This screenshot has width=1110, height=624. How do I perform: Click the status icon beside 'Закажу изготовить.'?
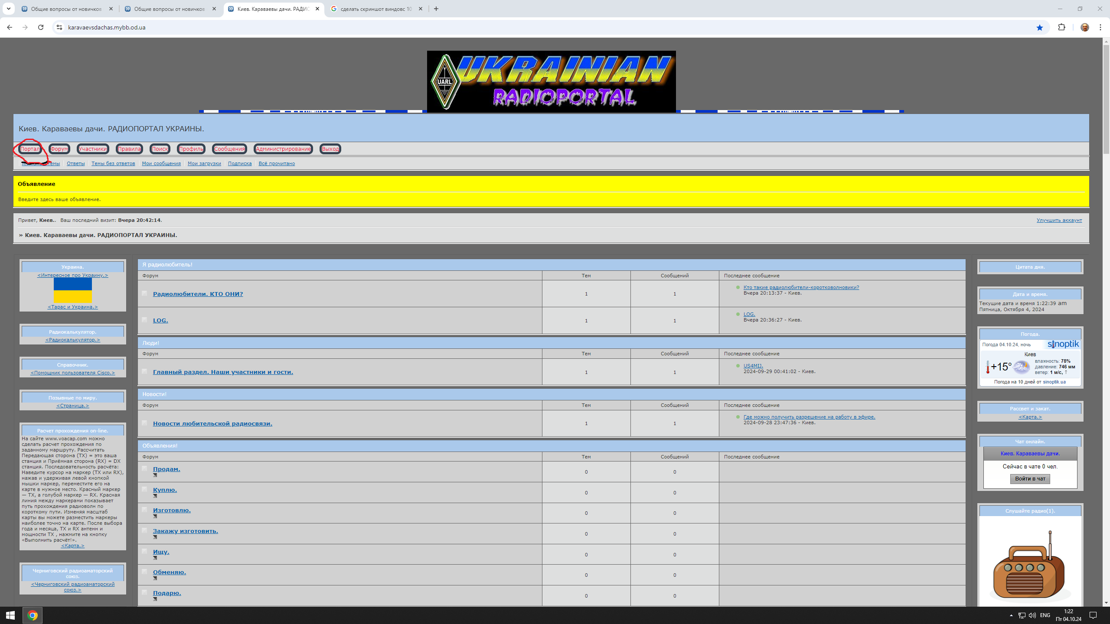pyautogui.click(x=144, y=530)
